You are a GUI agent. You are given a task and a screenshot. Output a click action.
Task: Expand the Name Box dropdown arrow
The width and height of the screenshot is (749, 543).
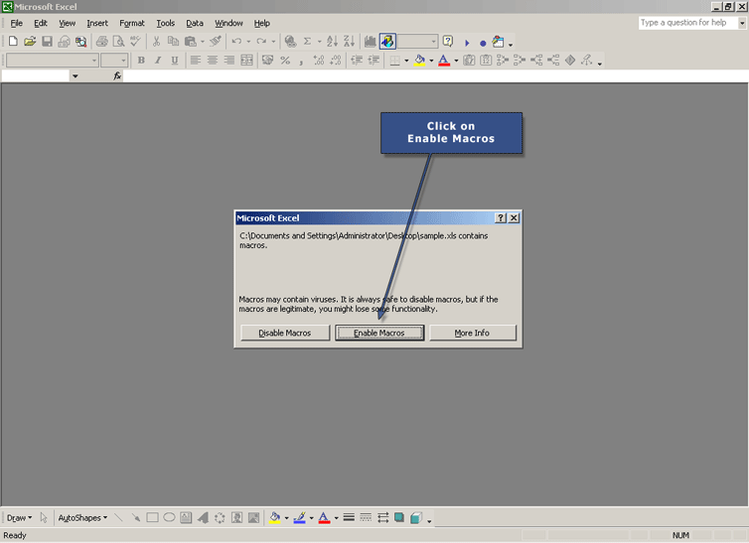(75, 75)
